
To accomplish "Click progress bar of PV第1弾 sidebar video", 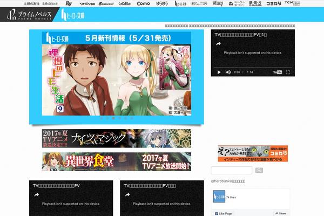I will 253,67.
